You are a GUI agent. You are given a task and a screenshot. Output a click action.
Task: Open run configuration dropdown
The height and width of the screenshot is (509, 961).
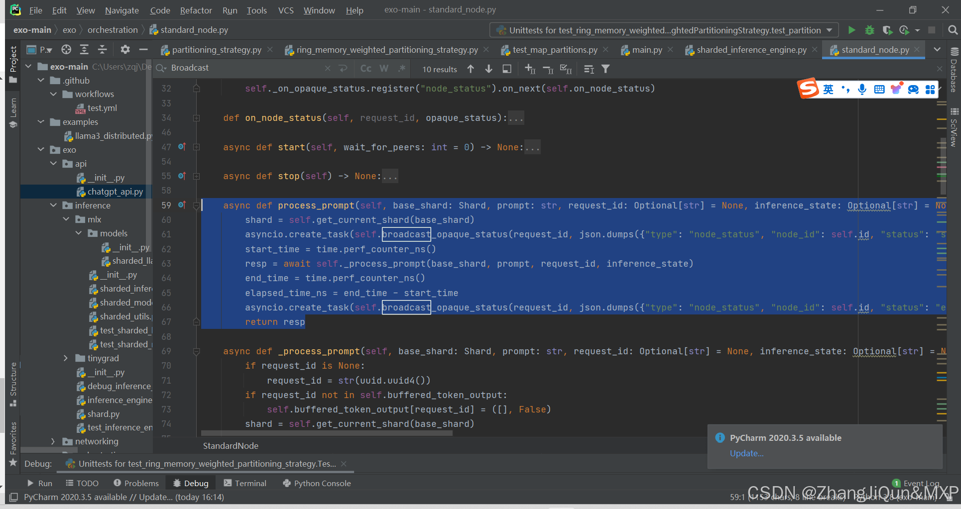(664, 30)
